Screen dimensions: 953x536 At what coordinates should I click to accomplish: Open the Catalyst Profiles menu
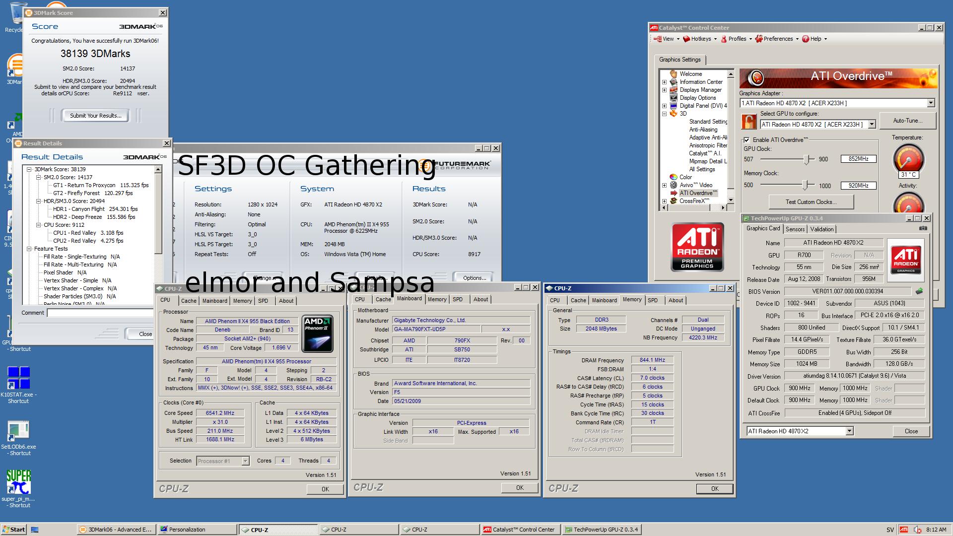click(x=736, y=39)
